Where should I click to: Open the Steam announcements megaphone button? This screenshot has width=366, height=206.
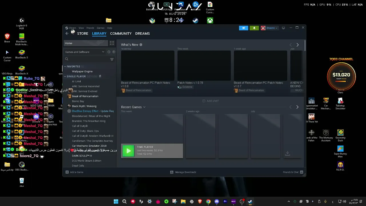tap(244, 28)
